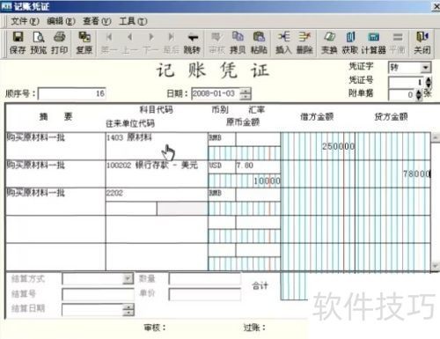
Task: Jump to a voucher using 跳转 icon
Action: pos(192,43)
